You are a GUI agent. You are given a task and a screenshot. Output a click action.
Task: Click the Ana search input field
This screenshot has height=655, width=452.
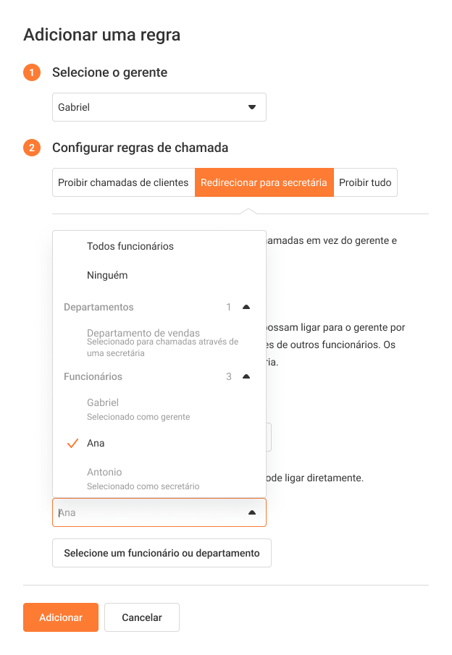145,512
